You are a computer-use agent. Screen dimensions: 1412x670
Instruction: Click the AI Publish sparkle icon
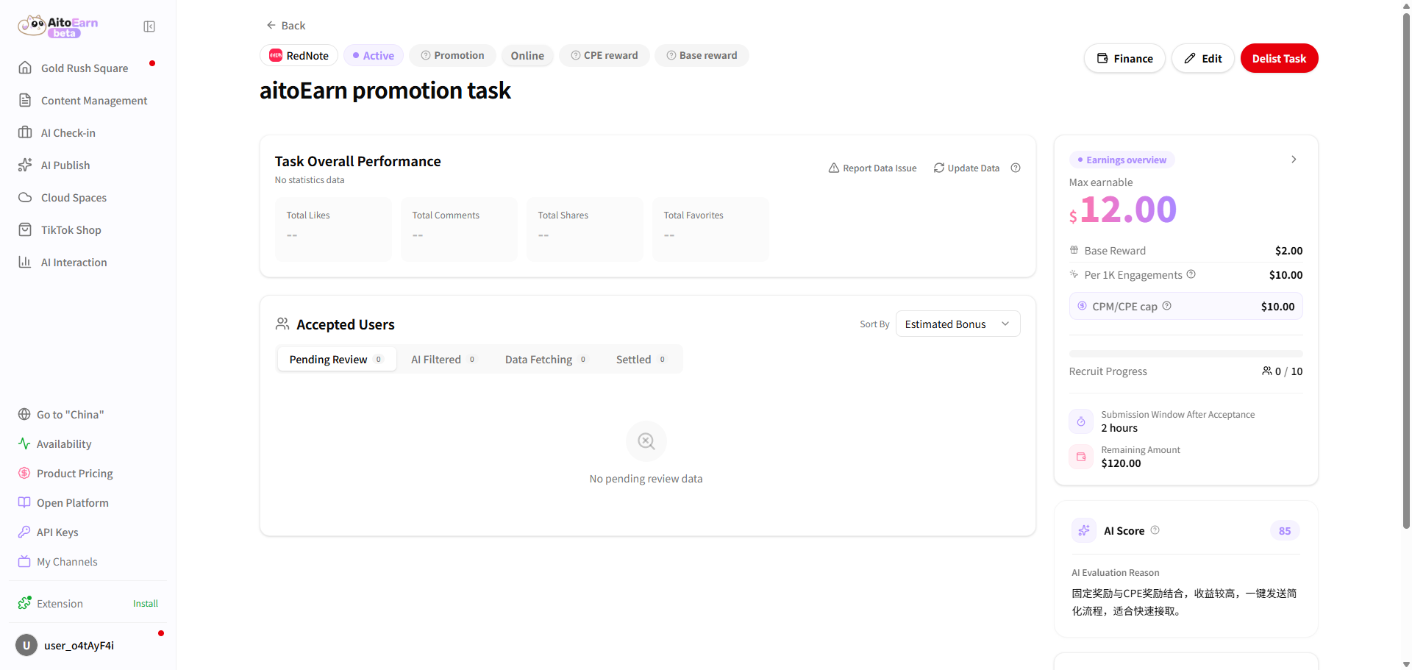[x=25, y=165]
